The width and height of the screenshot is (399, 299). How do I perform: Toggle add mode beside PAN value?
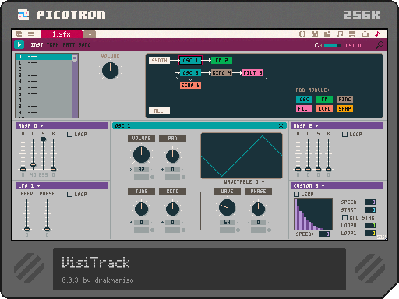point(162,170)
